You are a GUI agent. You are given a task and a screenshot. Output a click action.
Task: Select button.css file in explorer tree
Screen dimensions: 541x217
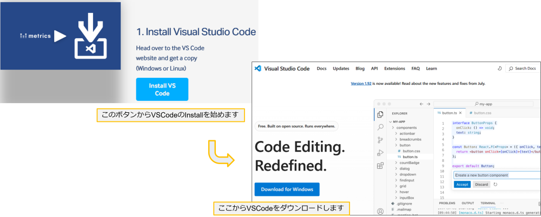(411, 151)
